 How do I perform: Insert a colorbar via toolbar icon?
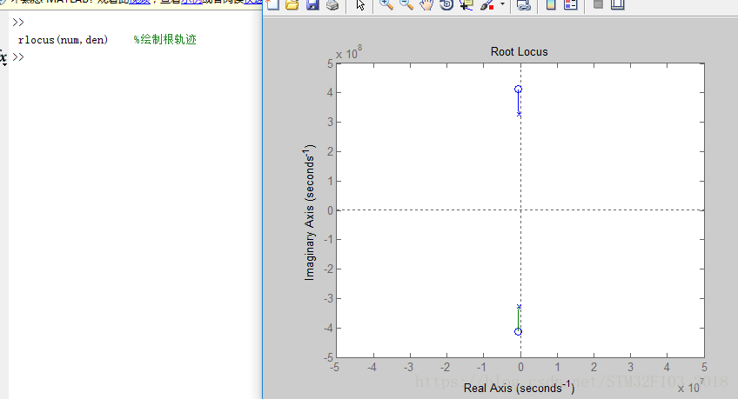click(551, 4)
